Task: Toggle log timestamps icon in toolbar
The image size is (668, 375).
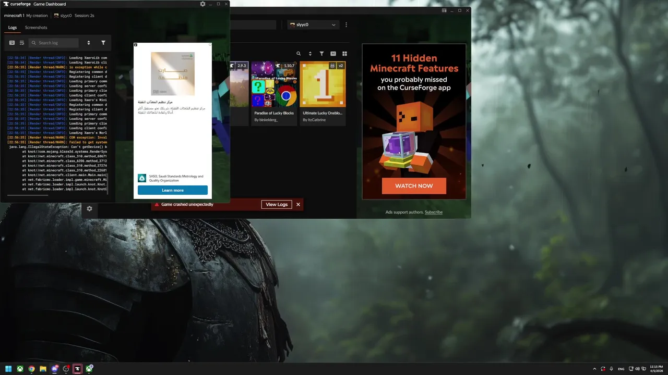Action: [x=12, y=43]
